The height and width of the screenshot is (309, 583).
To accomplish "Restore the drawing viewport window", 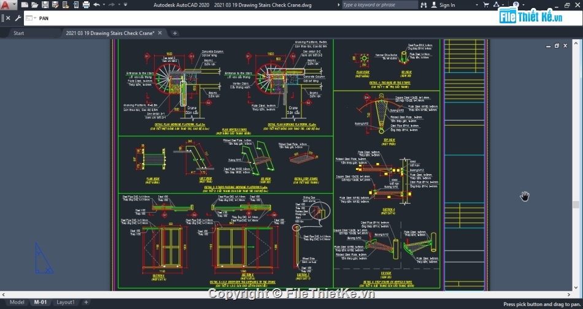I will pyautogui.click(x=557, y=46).
